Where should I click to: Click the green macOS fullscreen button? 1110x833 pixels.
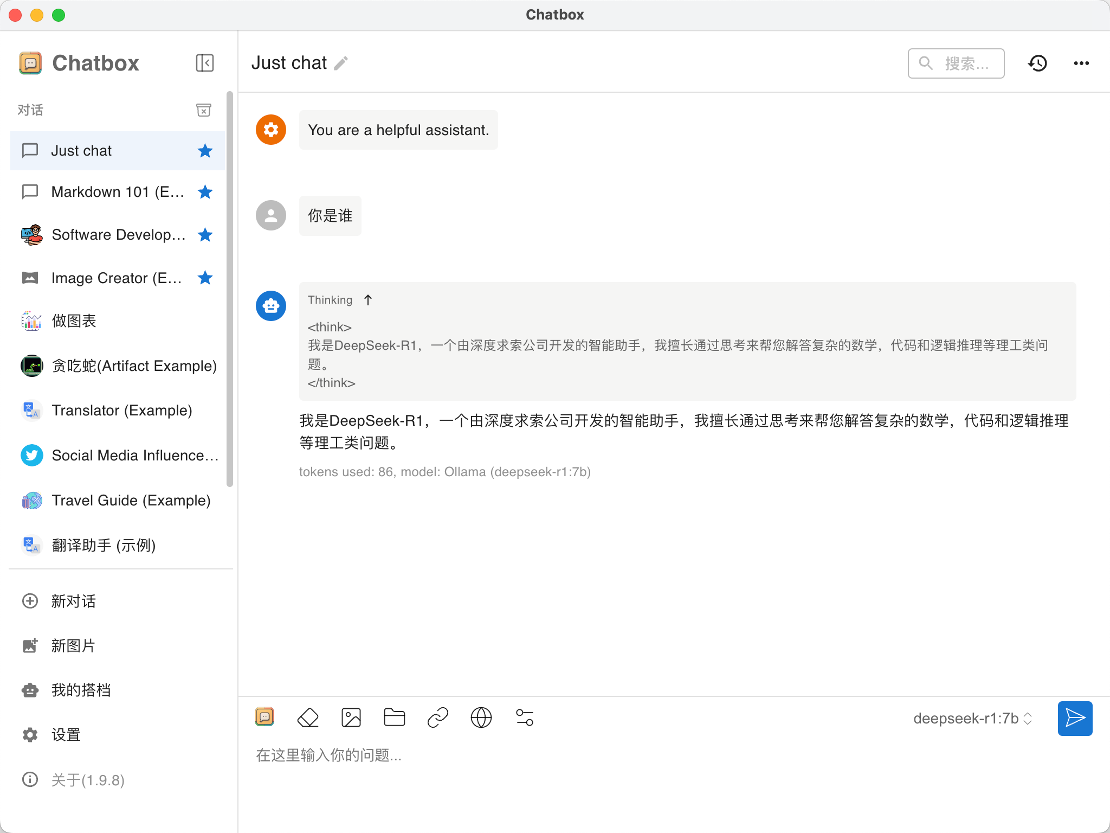point(59,15)
